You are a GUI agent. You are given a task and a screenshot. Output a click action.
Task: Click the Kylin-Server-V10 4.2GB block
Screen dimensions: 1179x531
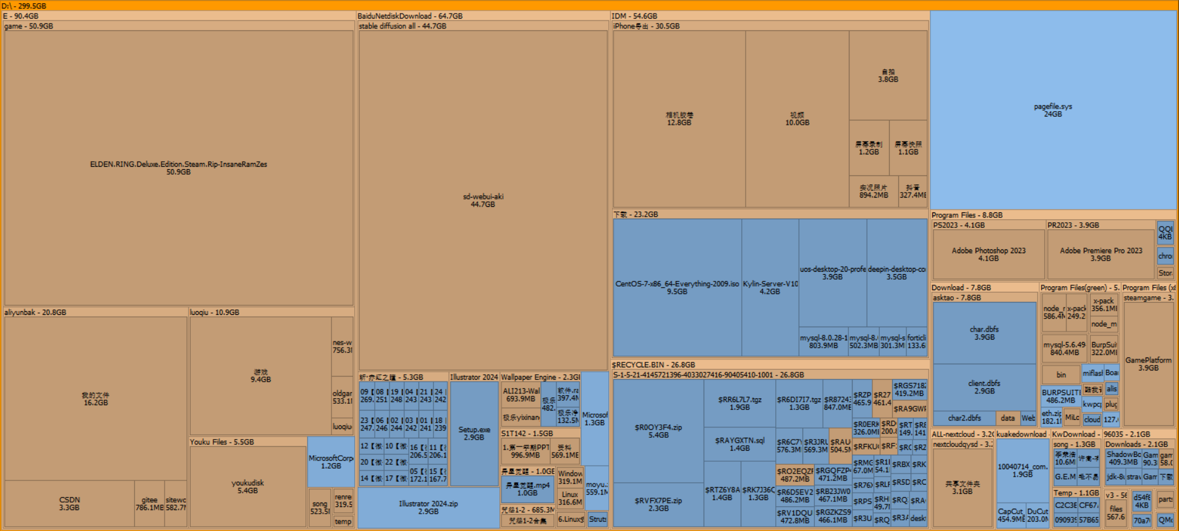(x=770, y=288)
